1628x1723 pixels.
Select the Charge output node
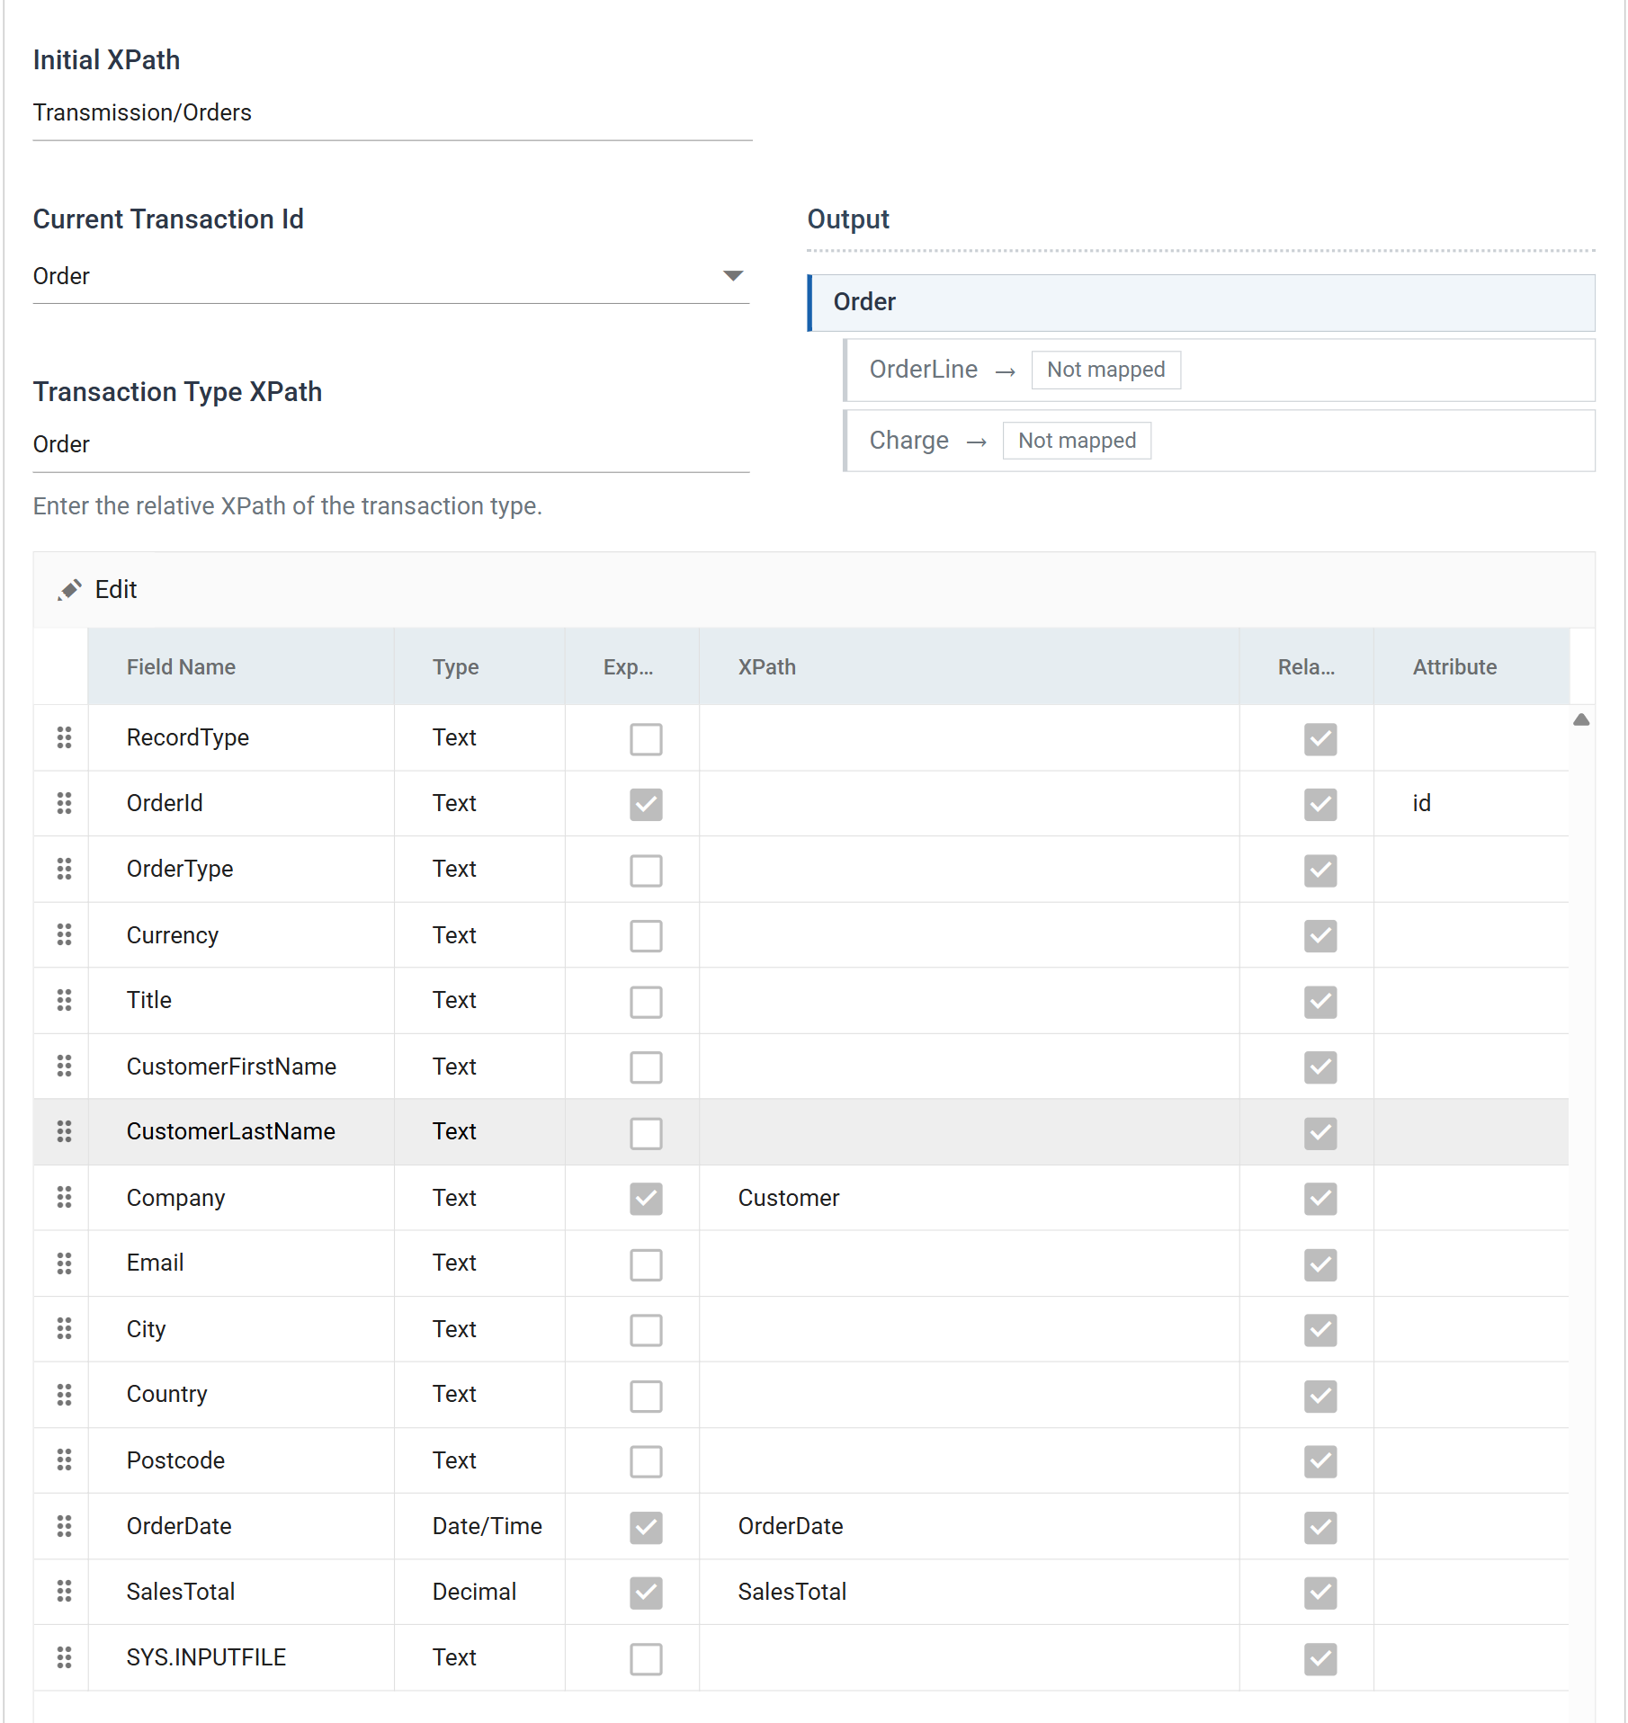[1219, 441]
